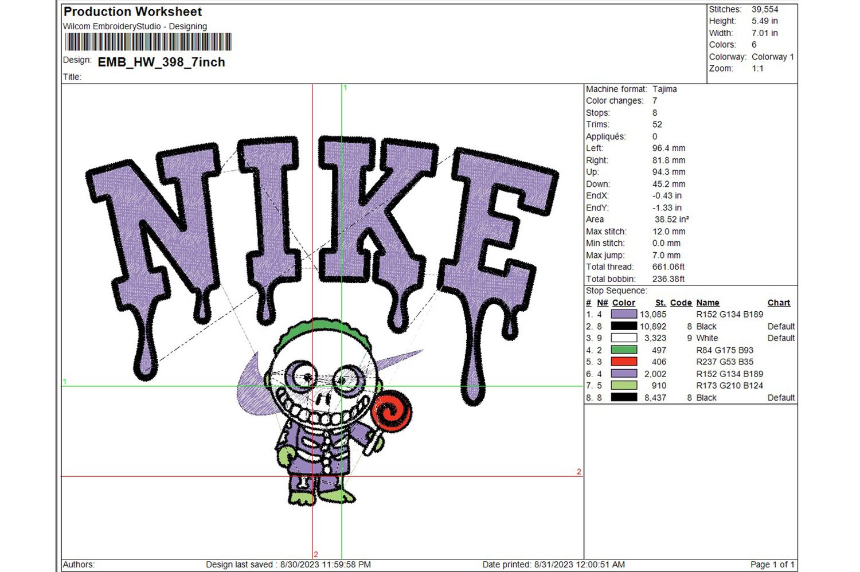The width and height of the screenshot is (860, 572).
Task: Click the trims value "52"
Action: coord(657,124)
